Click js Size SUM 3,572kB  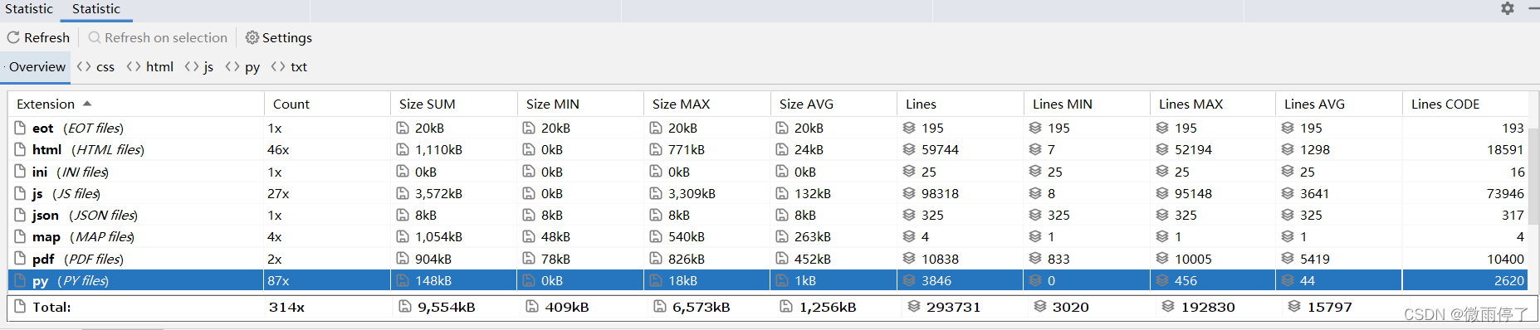click(438, 193)
